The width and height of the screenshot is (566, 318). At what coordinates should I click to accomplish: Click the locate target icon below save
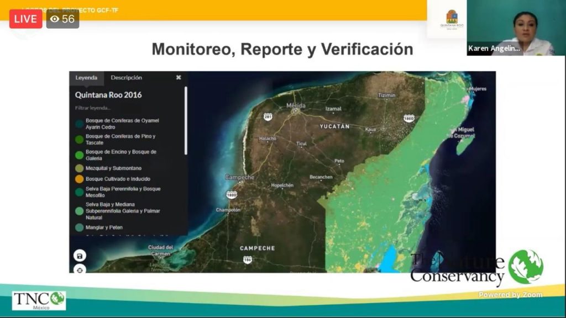point(80,269)
